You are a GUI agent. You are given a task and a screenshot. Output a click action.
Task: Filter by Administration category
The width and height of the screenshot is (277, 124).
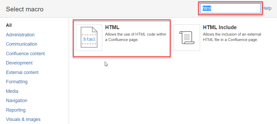click(x=20, y=35)
